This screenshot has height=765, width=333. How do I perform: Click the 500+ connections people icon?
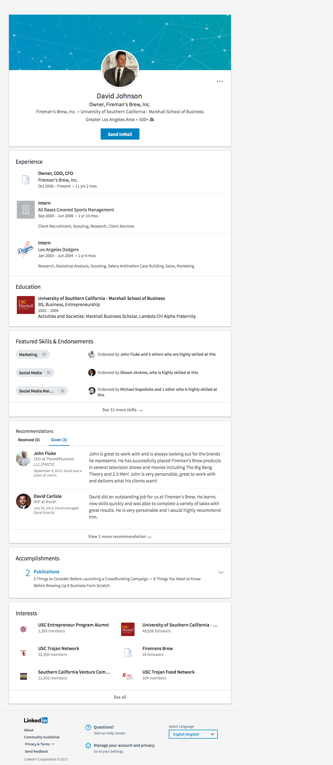point(152,119)
